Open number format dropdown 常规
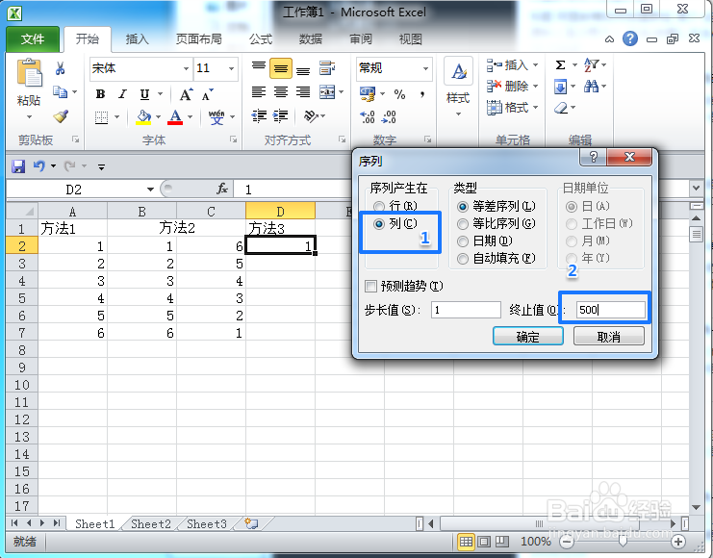This screenshot has width=713, height=558. coord(425,68)
